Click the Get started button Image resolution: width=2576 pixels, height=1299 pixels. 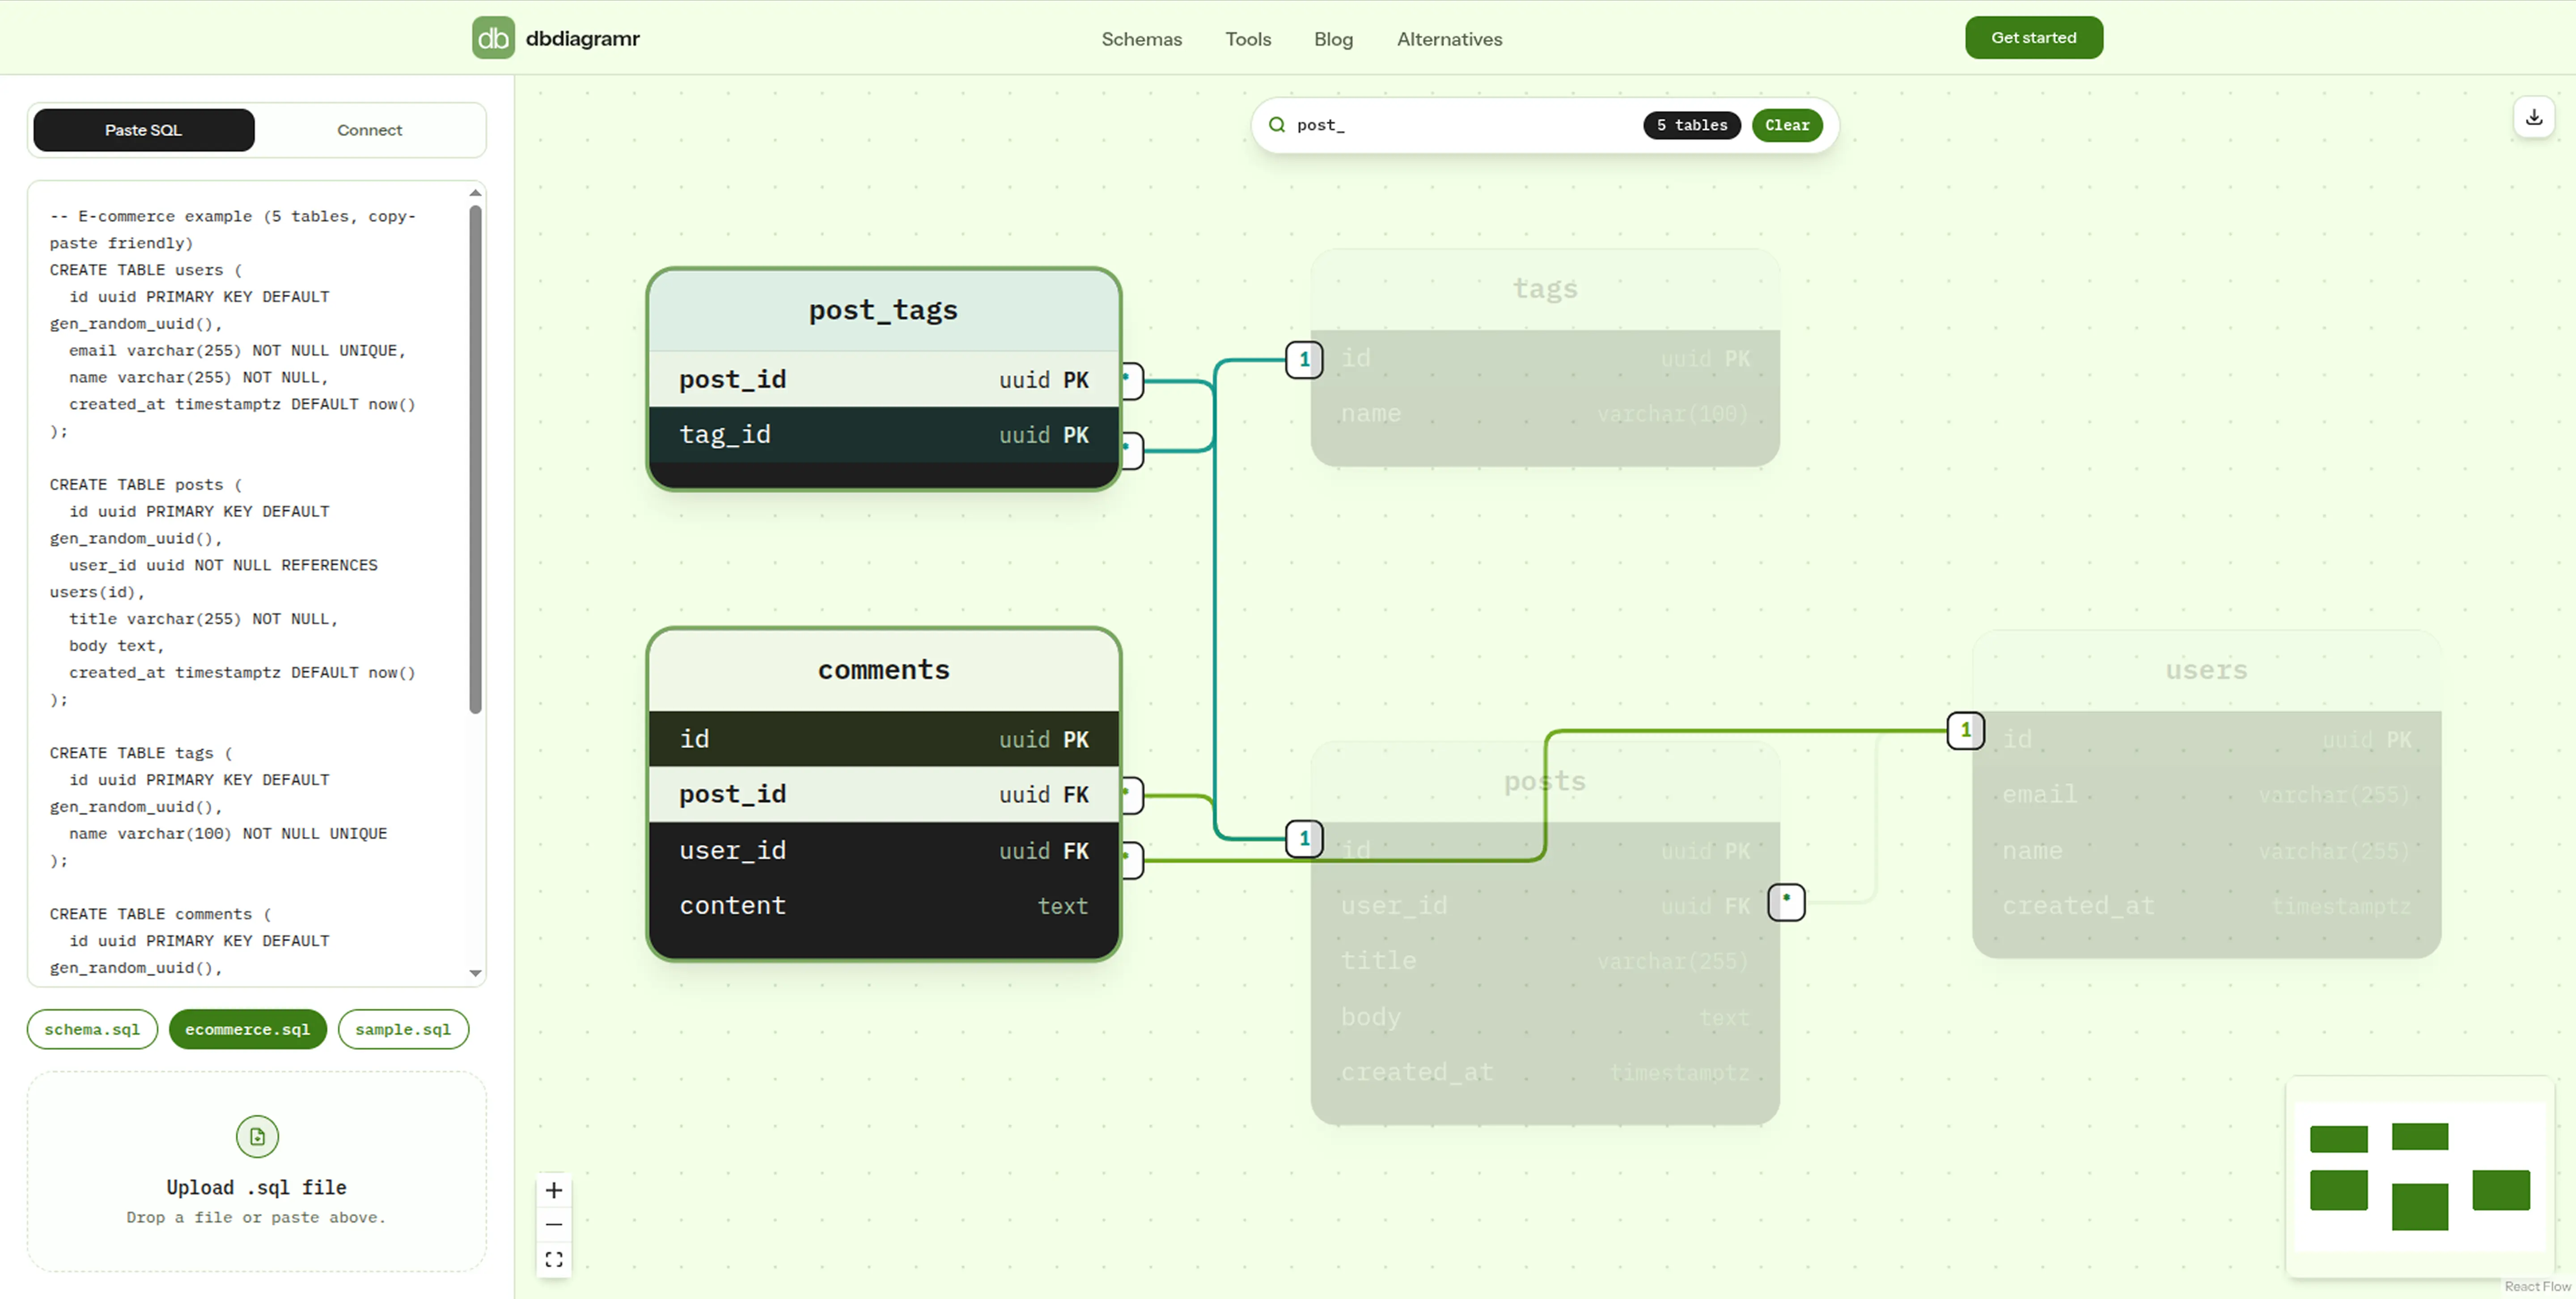[x=2034, y=38]
